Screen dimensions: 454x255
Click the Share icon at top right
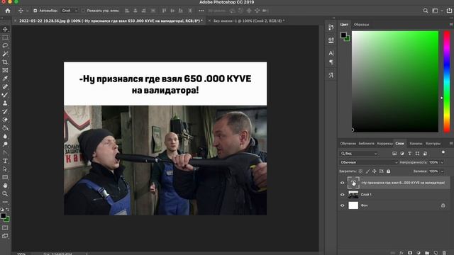(x=449, y=11)
